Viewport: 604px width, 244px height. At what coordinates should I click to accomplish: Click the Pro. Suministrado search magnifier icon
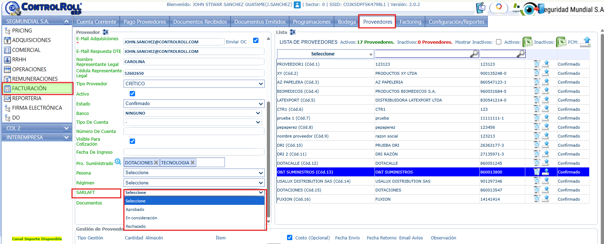tap(118, 161)
